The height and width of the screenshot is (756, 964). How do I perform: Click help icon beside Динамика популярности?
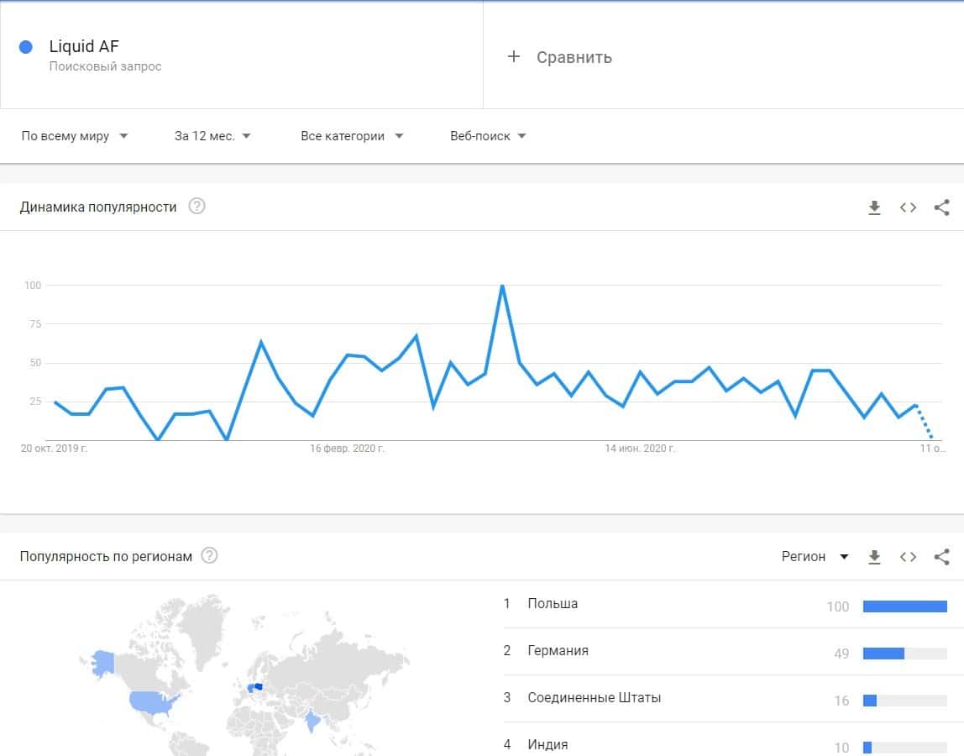196,207
